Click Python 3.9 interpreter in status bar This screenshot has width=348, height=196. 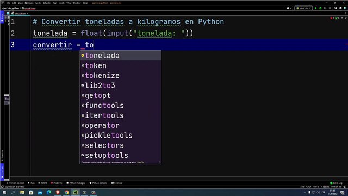click(x=336, y=187)
